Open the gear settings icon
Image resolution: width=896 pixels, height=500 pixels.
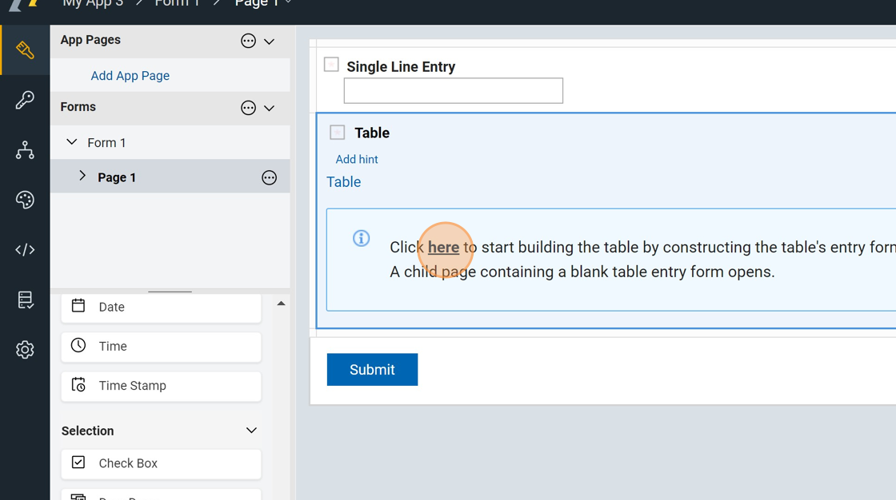click(x=25, y=350)
